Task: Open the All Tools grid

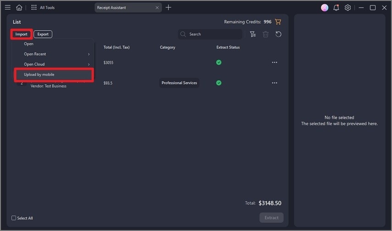Action: tap(34, 7)
